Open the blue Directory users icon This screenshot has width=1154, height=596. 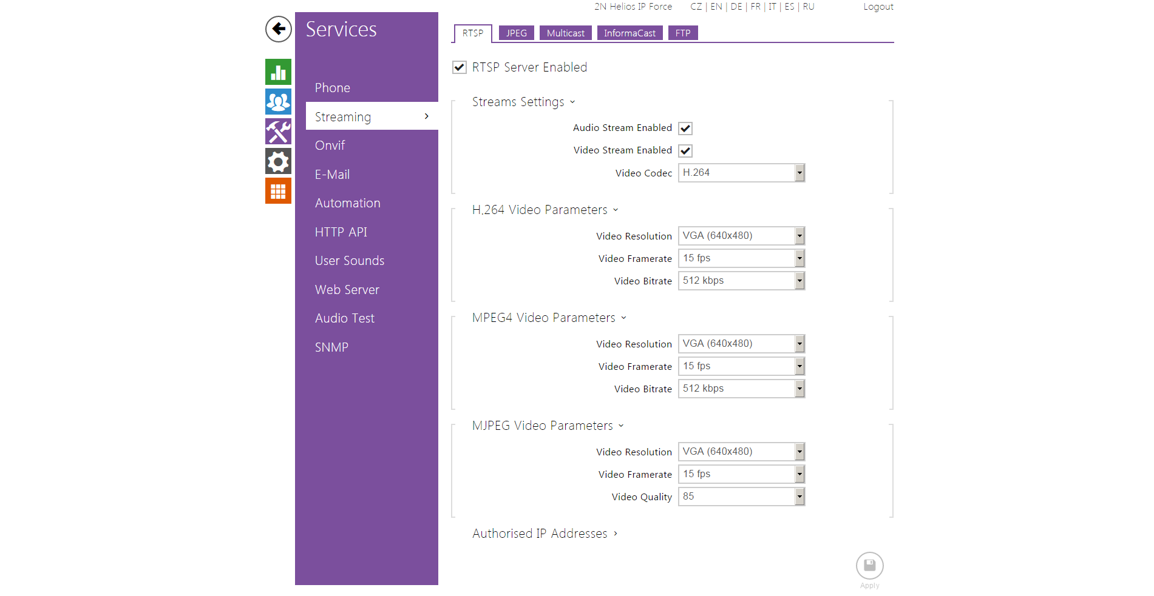(278, 102)
